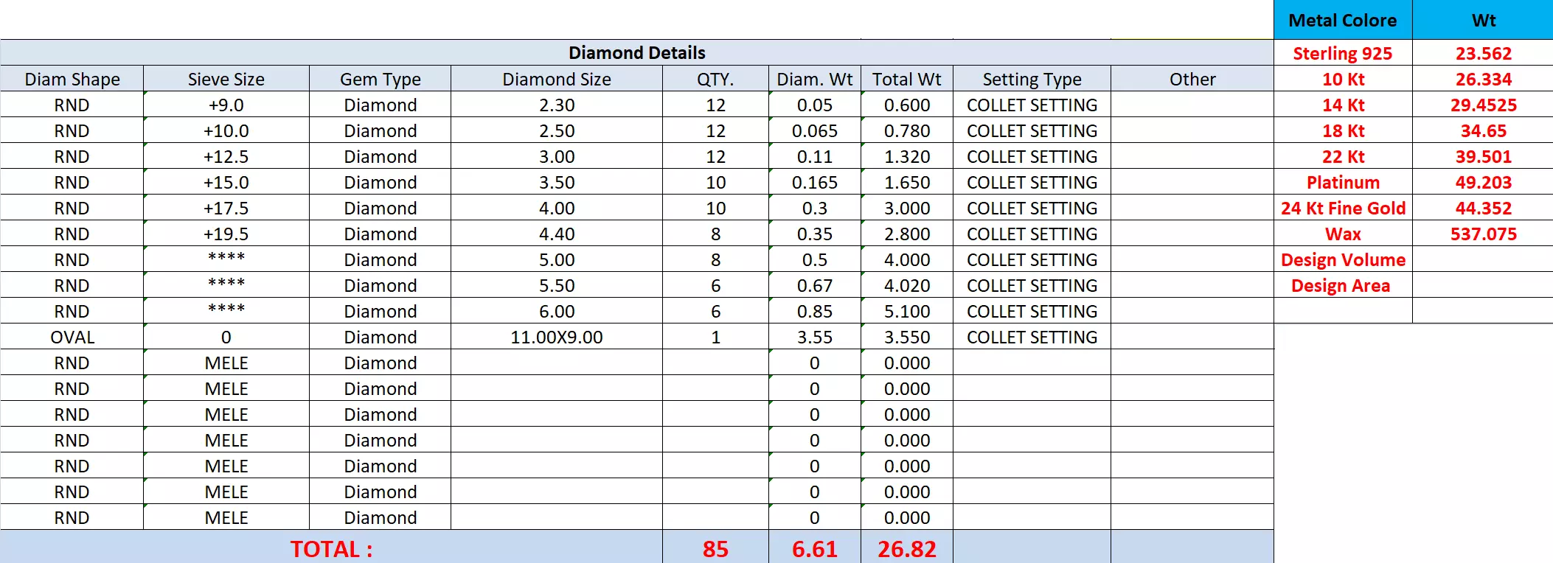Select Platinum weight value 49.203
1553x563 pixels.
tap(1483, 182)
